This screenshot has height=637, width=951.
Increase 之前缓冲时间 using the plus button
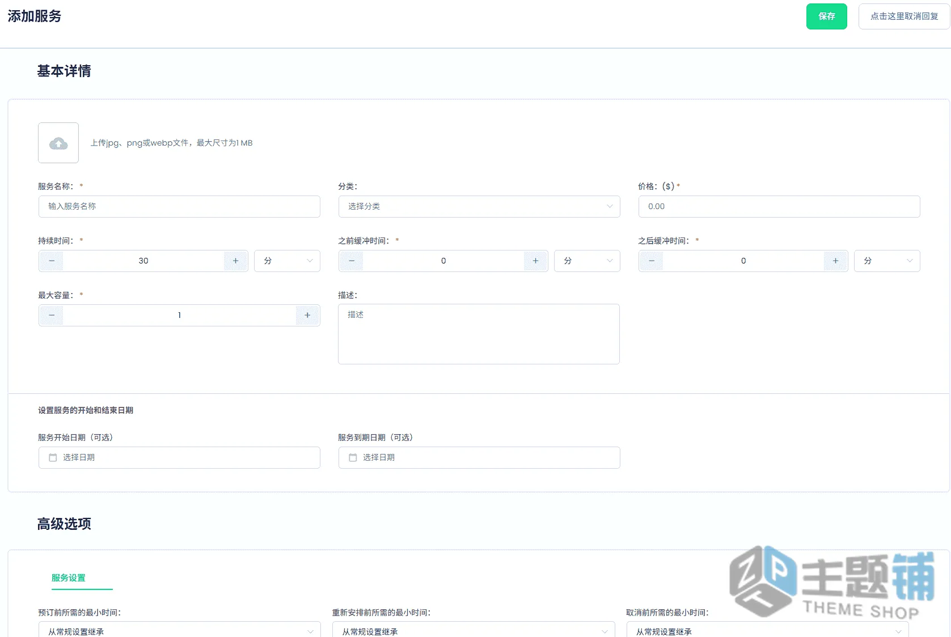point(535,261)
